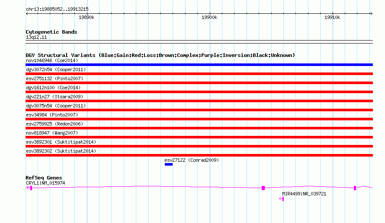This screenshot has width=385, height=223.
Task: Select the red bar under dgv221n27
Action: (x=199, y=101)
